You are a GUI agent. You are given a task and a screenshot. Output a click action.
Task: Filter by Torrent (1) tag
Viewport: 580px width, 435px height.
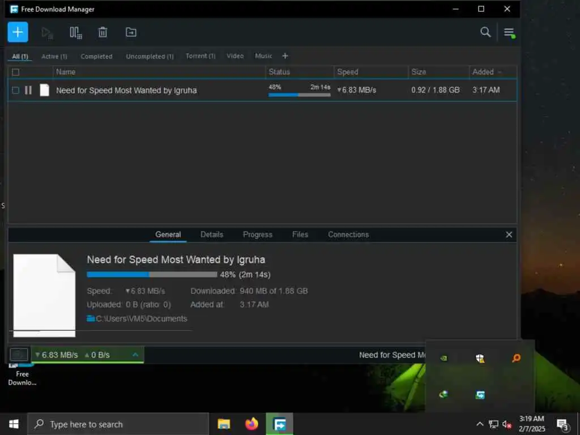[201, 56]
